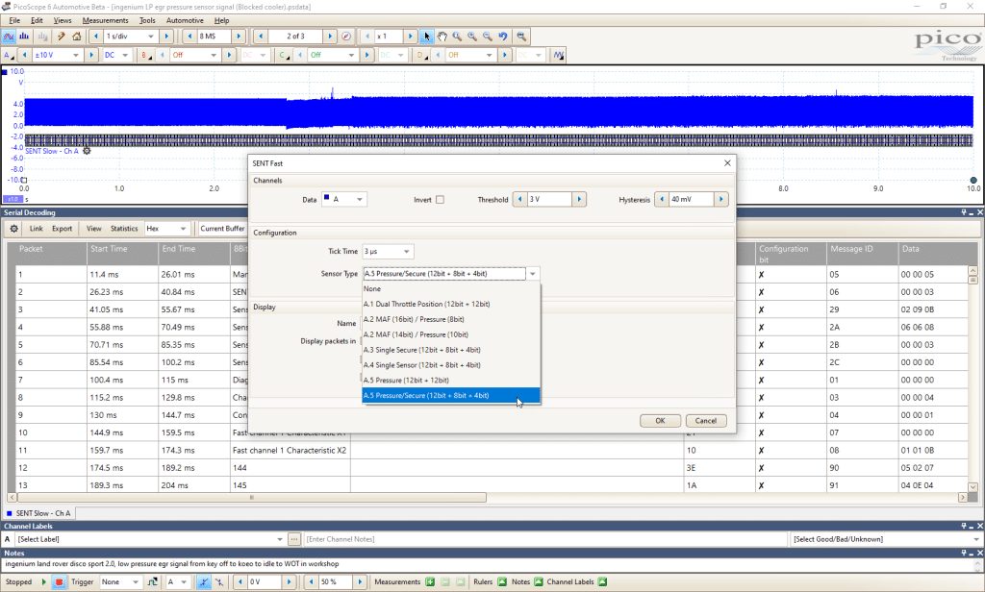Increase Threshold value arrow

(579, 200)
